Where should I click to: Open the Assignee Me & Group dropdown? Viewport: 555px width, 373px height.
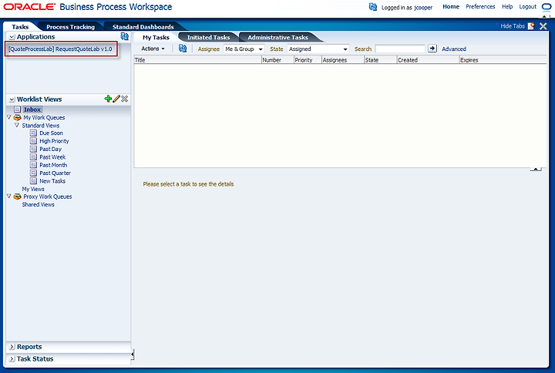244,49
